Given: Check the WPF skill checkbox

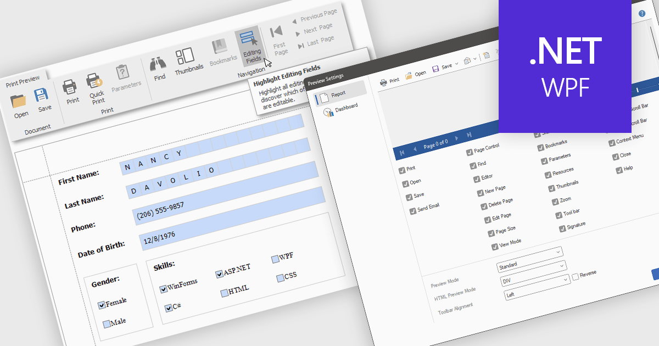Looking at the screenshot, I should tap(275, 259).
